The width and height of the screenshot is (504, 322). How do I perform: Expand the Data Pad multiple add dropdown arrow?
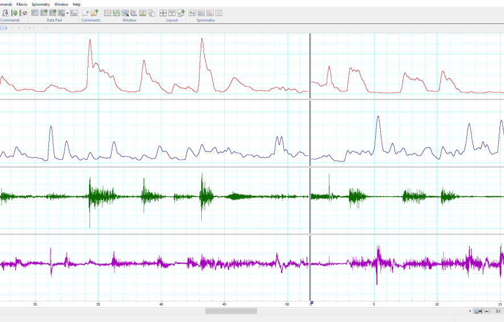coord(67,13)
